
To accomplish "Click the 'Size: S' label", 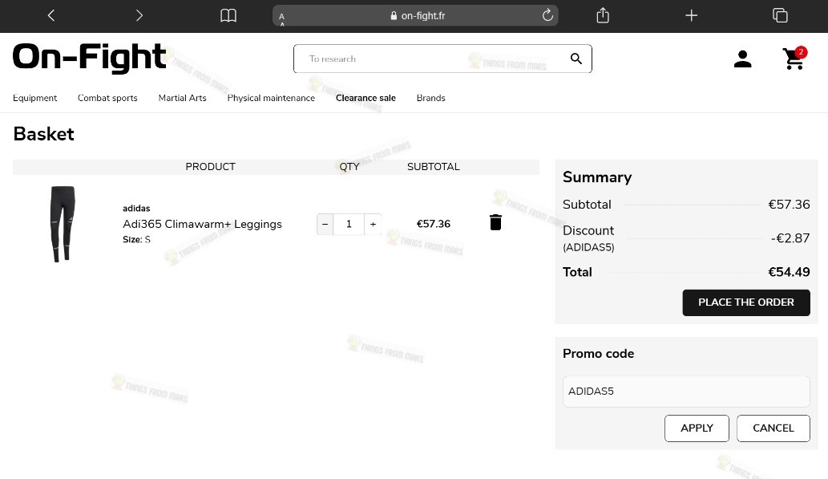I will 136,239.
